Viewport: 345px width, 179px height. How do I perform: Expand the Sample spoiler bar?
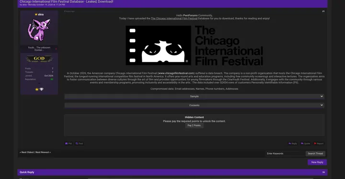pos(194,96)
